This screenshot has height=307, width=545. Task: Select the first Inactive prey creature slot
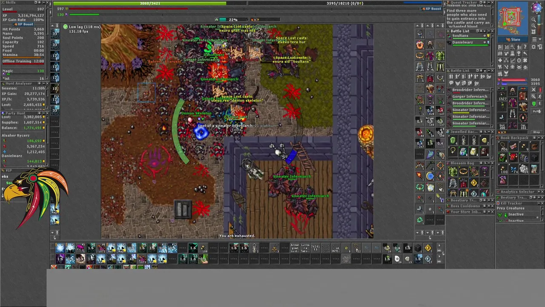click(517, 214)
